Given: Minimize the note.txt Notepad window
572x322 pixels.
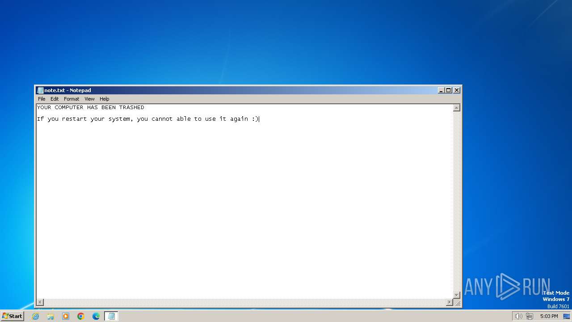Looking at the screenshot, I should pyautogui.click(x=441, y=90).
